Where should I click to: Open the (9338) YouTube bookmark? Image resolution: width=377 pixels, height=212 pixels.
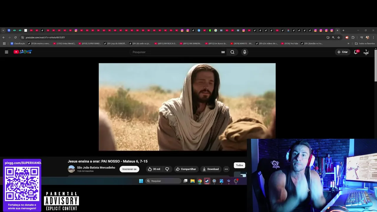pyautogui.click(x=290, y=43)
